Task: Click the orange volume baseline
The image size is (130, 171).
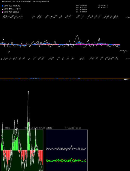Action: coord(65,79)
